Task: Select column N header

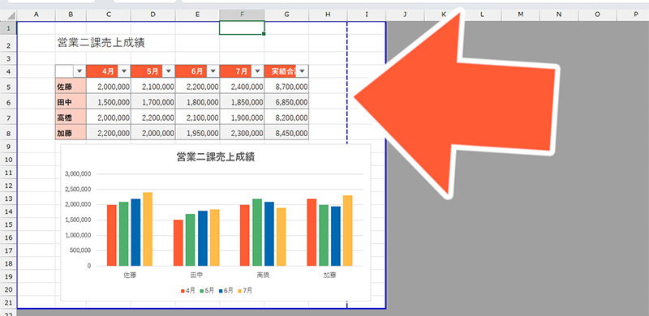Action: click(x=559, y=15)
